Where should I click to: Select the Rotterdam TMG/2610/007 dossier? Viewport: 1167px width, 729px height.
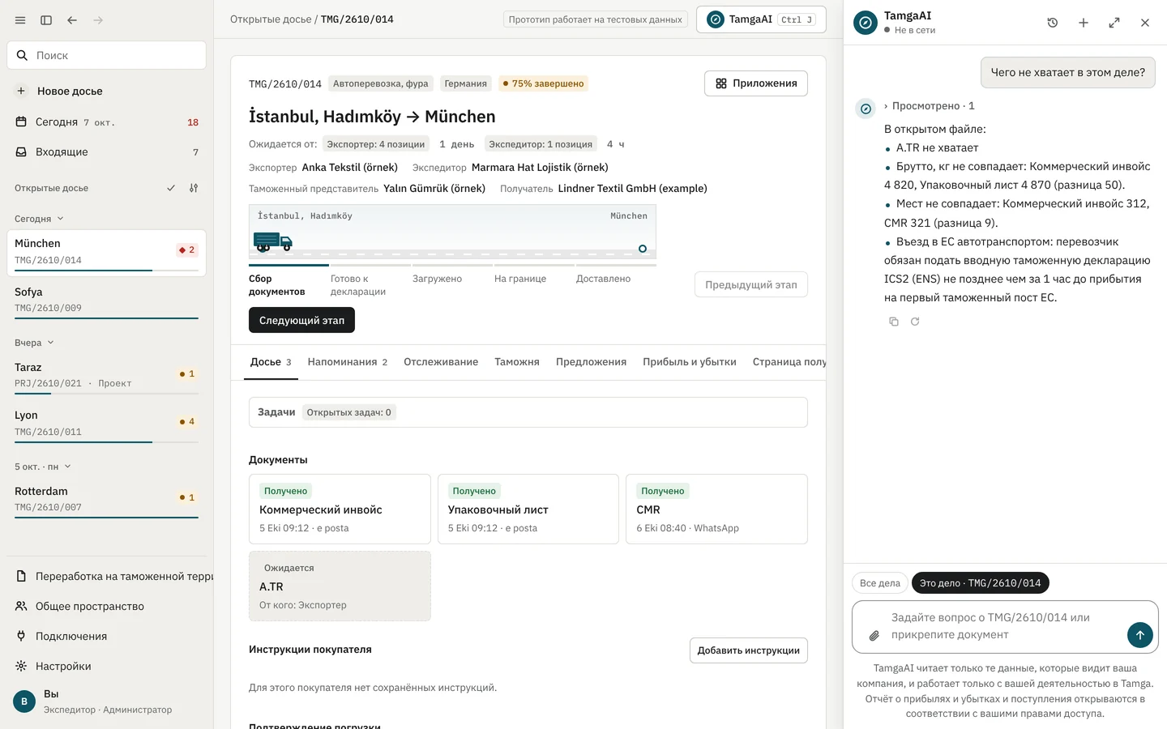106,499
